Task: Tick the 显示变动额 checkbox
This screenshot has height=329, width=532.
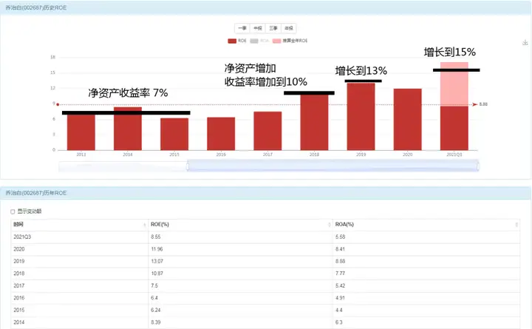Action: [13, 211]
